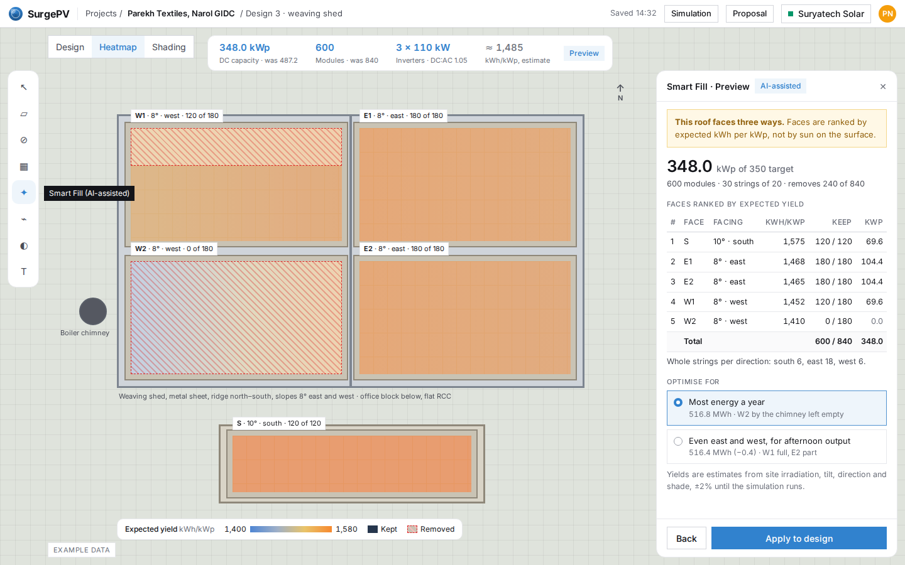This screenshot has width=905, height=565.
Task: Select 'Most energy a year' option
Action: pos(777,408)
